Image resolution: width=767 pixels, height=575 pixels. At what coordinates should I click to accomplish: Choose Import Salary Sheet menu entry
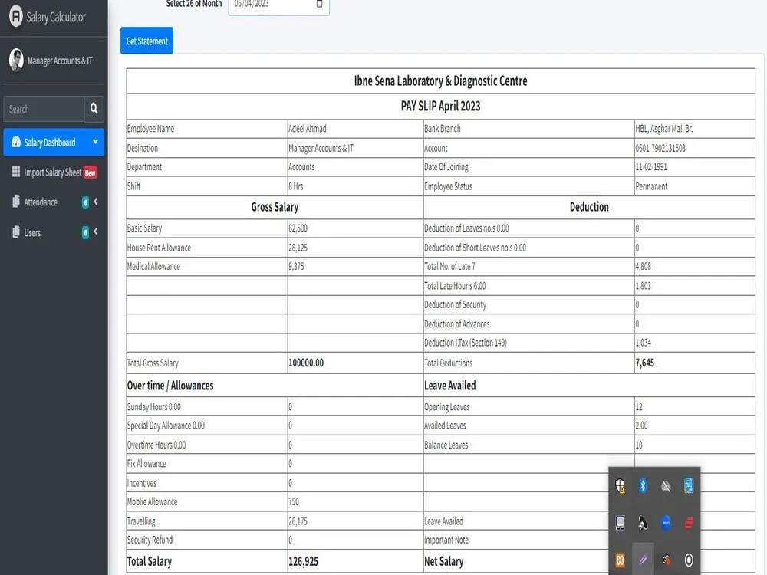pos(54,172)
